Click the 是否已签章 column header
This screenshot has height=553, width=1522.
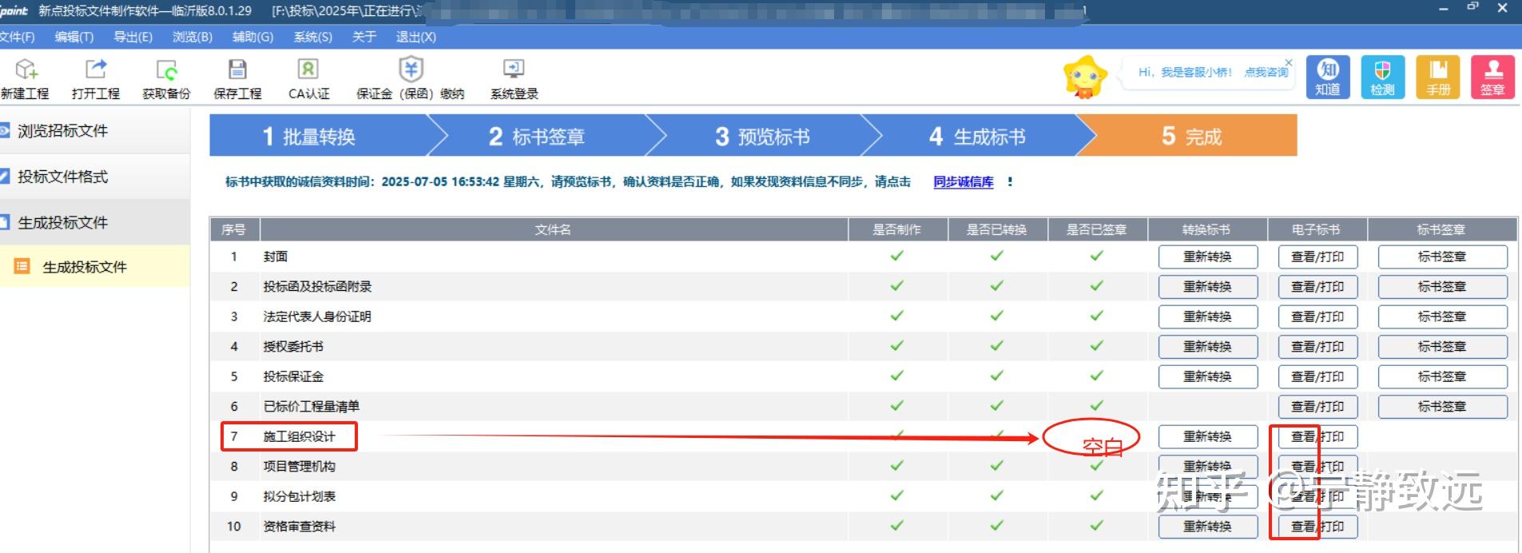(x=1097, y=229)
